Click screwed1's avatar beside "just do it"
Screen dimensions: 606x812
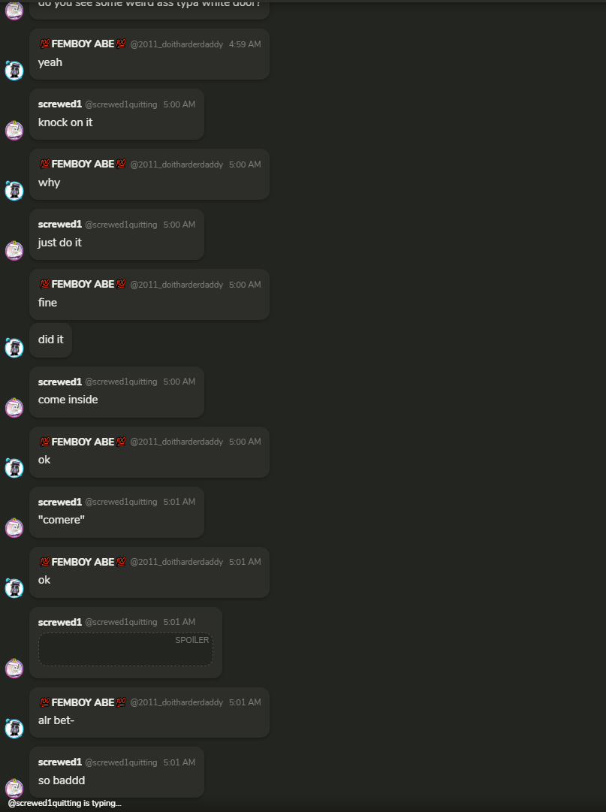tap(14, 251)
